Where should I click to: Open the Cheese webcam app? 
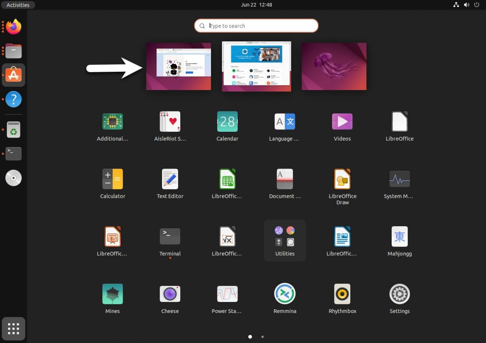coord(170,299)
